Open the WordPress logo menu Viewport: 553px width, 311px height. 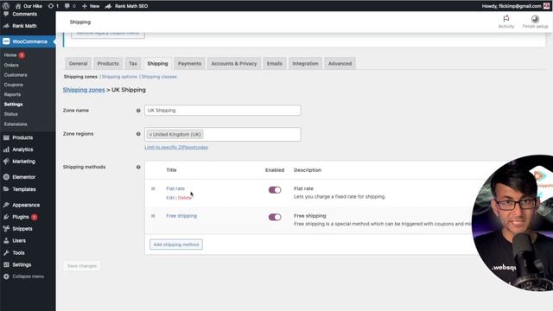click(6, 6)
